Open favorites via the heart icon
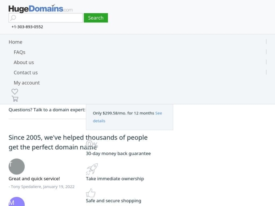This screenshot has width=275, height=206. click(x=15, y=92)
